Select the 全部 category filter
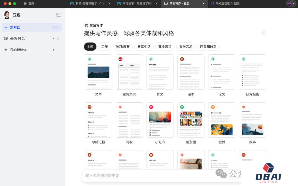This screenshot has width=298, height=186. [x=90, y=47]
